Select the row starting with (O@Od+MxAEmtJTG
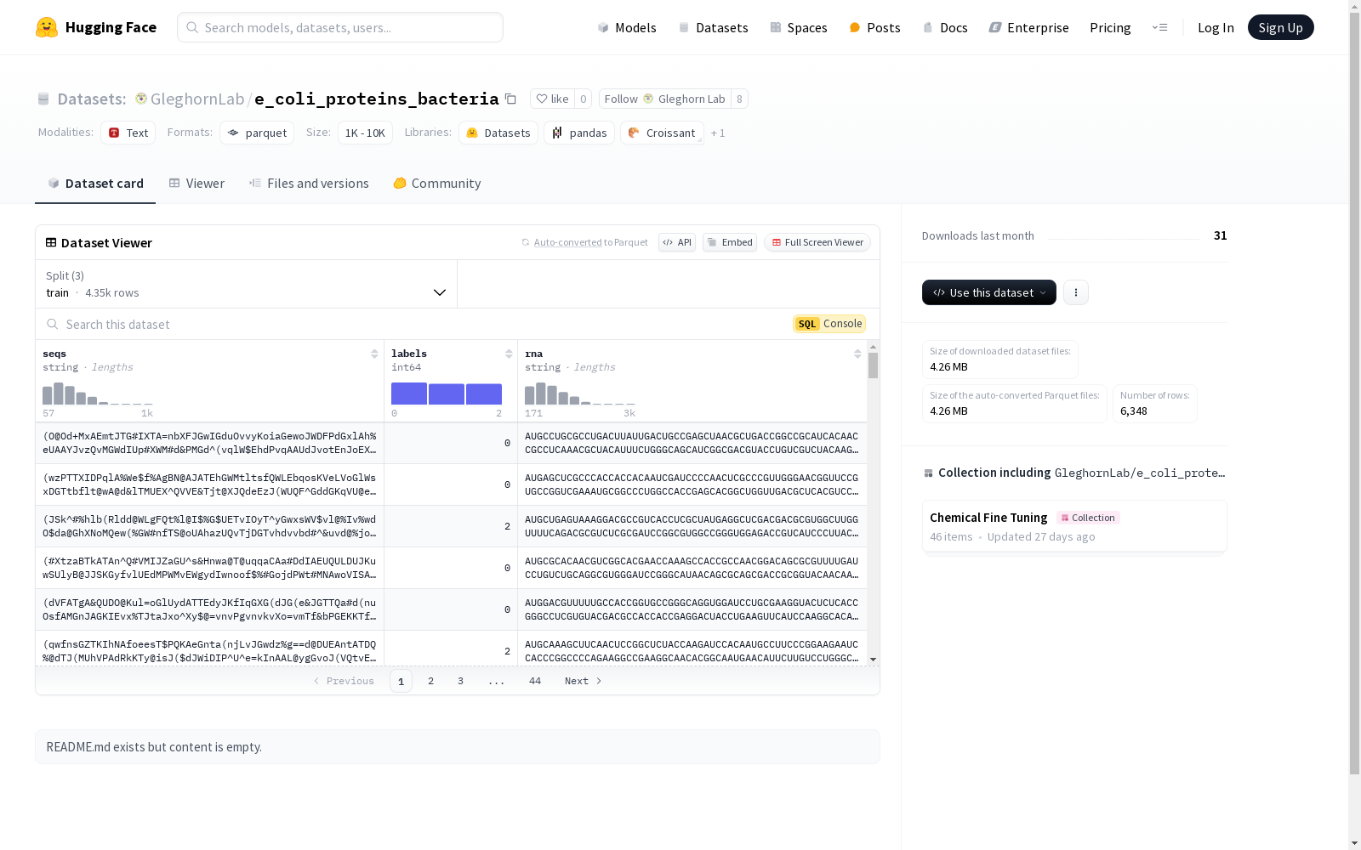 pos(451,443)
